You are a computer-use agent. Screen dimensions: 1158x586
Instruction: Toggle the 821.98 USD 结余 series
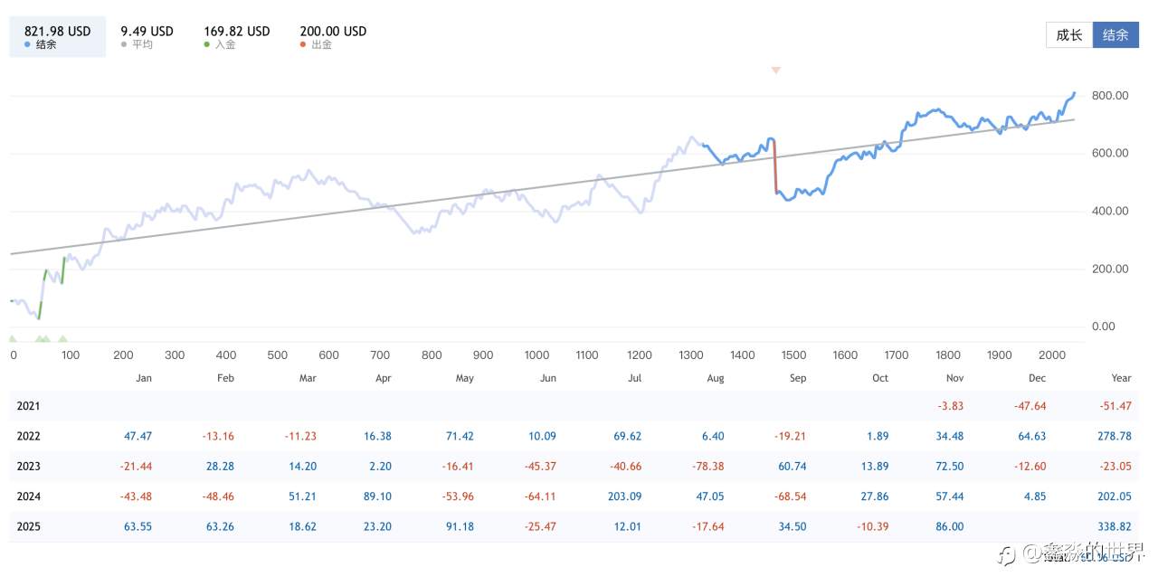58,37
